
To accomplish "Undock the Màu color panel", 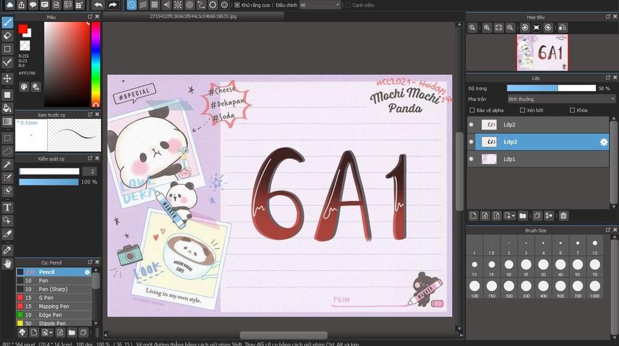I will (90, 16).
